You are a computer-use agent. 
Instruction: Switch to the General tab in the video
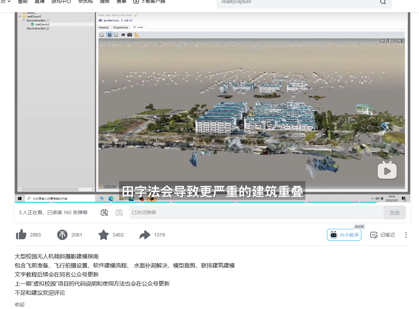tap(103, 27)
